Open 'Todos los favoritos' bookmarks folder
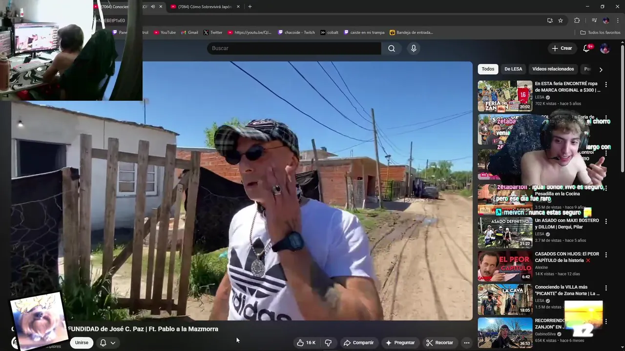Screen dimensions: 625x351 (x=600, y=33)
